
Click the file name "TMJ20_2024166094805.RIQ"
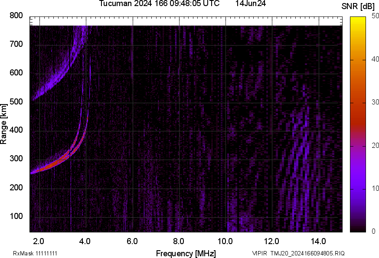pyautogui.click(x=307, y=253)
